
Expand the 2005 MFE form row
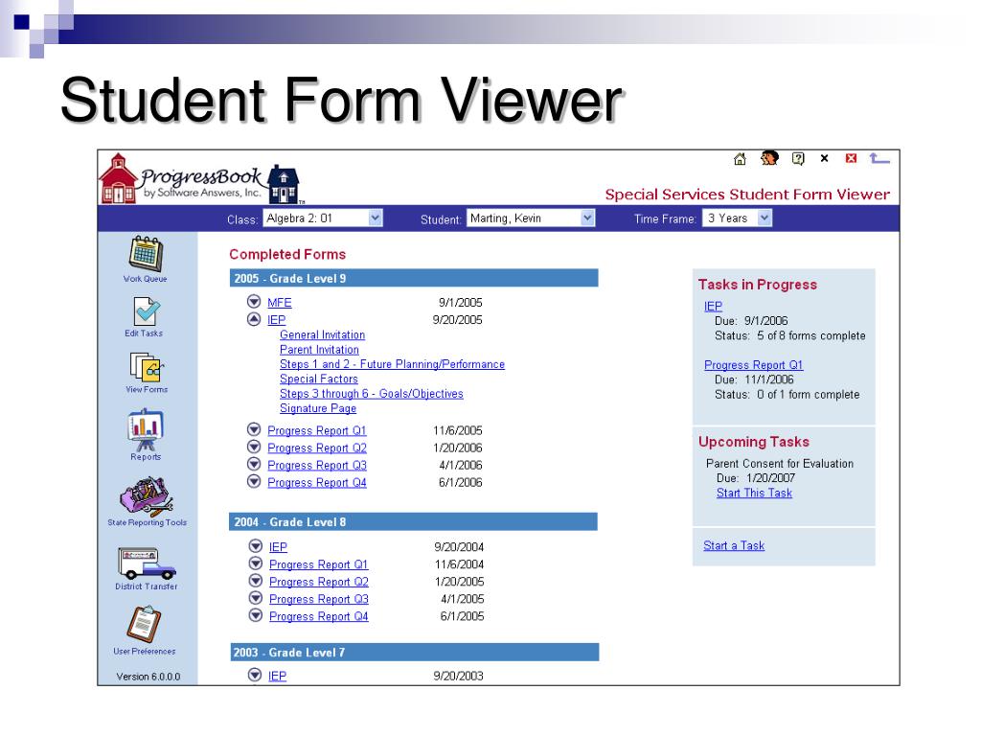(253, 302)
